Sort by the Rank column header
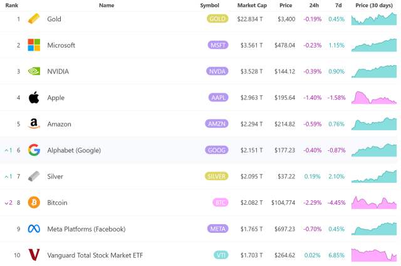The height and width of the screenshot is (266, 401). (x=12, y=6)
